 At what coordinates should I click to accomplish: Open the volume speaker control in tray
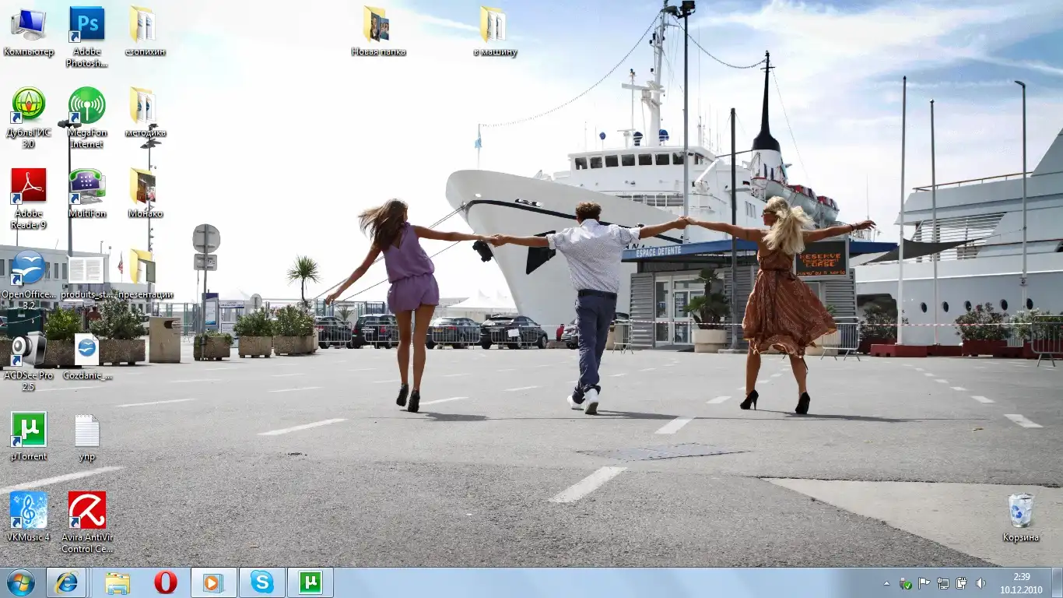[981, 583]
